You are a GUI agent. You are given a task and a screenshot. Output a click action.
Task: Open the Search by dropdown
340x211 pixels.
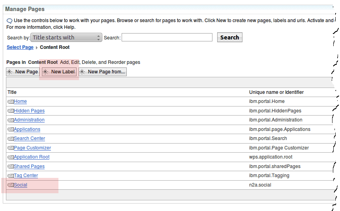(66, 37)
